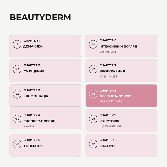This screenshot has width=167, height=167.
Task: Open ЕКСПРЕС-ДОГЛЯД chapter title
Action: tap(40, 121)
